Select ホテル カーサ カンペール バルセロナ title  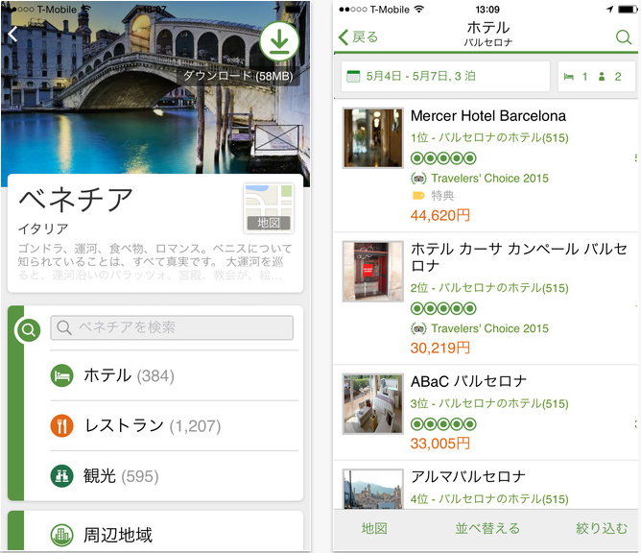(x=519, y=257)
